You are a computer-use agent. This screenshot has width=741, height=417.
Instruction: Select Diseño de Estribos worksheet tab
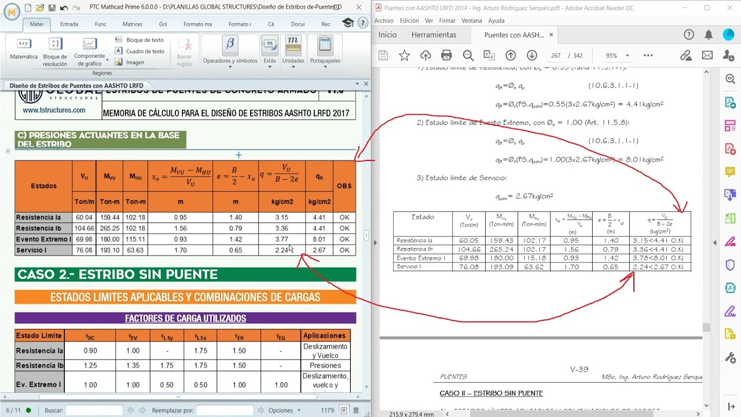[x=76, y=85]
